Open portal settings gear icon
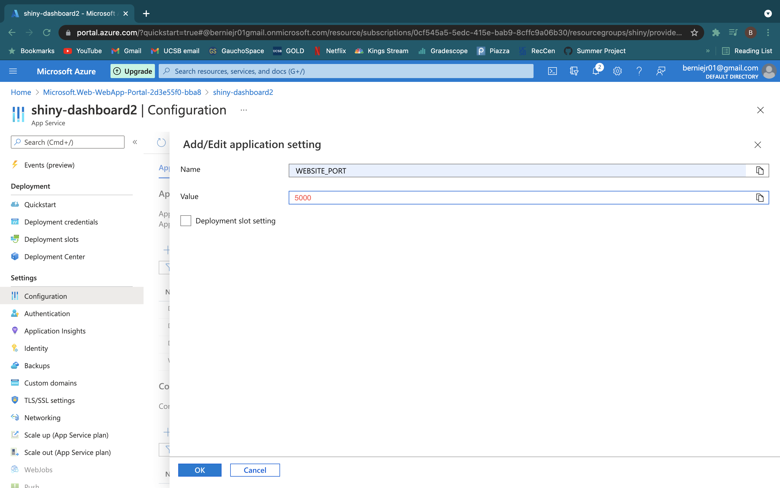Viewport: 780px width, 488px height. click(x=617, y=71)
